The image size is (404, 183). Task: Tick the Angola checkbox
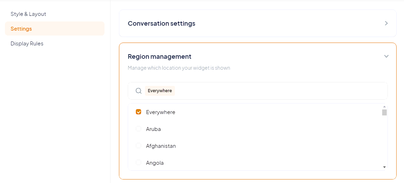139,163
